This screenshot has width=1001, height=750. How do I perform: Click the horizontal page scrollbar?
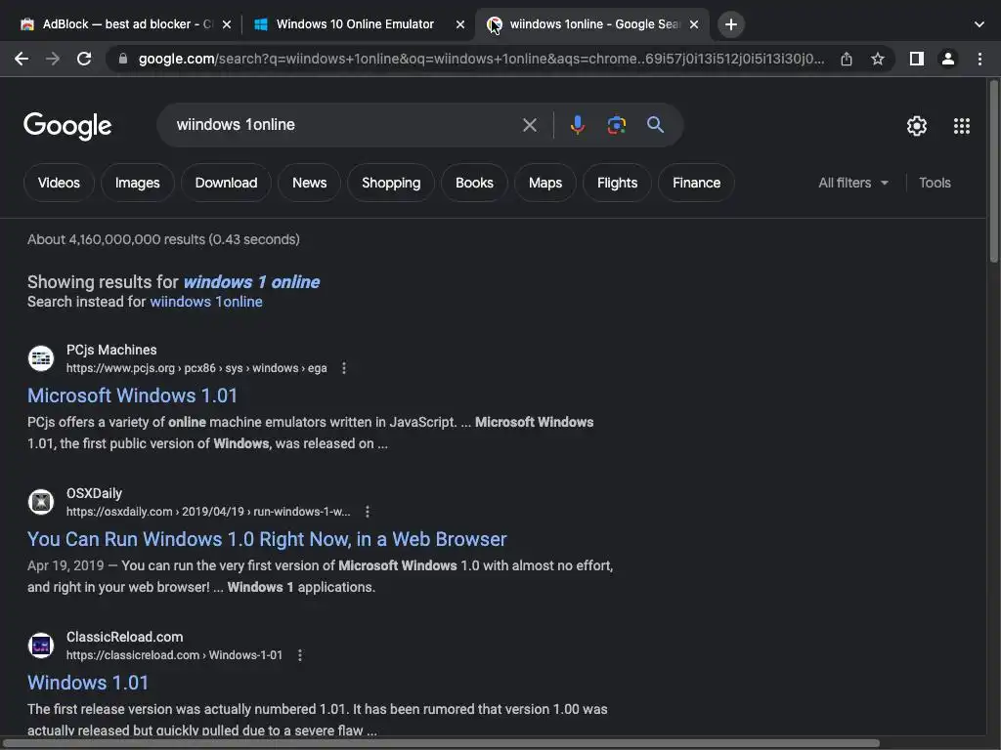(441, 743)
